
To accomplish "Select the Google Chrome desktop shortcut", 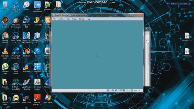I will [x=5, y=38].
